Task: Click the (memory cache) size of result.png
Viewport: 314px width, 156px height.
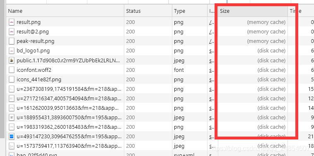Action: [266, 22]
